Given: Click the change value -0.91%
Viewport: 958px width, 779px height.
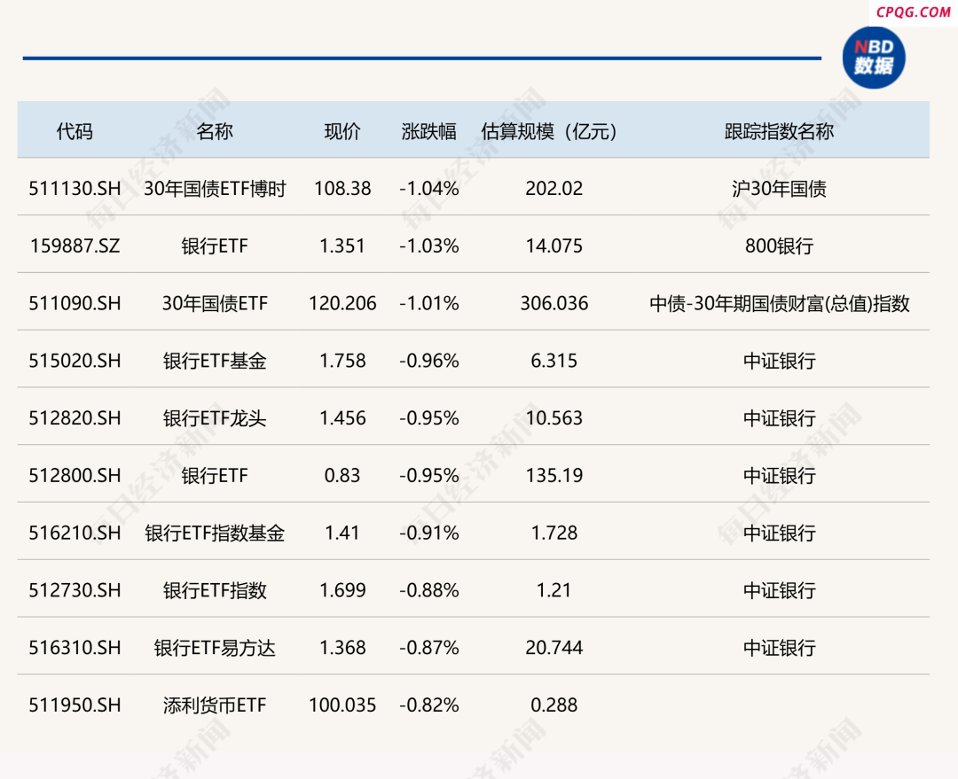Looking at the screenshot, I should coord(429,533).
